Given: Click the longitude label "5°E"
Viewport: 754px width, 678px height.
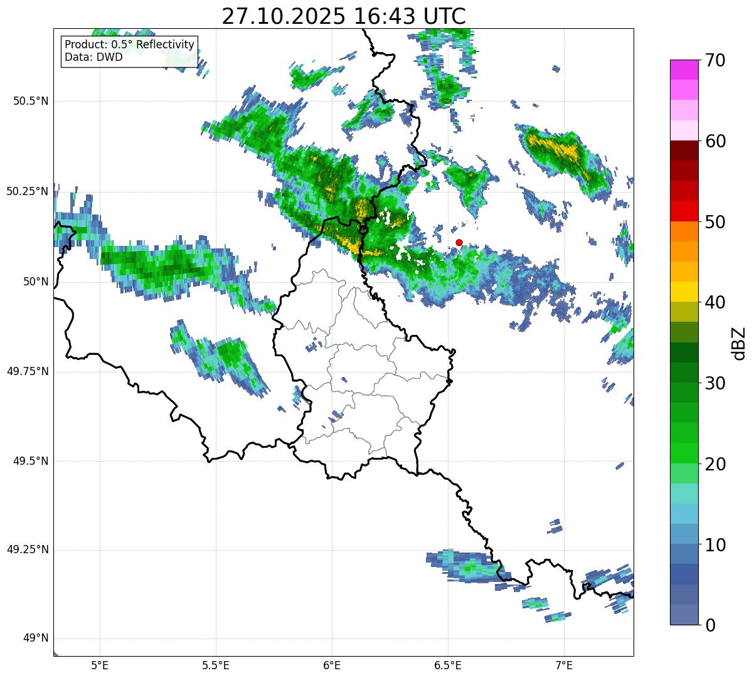Looking at the screenshot, I should (100, 665).
